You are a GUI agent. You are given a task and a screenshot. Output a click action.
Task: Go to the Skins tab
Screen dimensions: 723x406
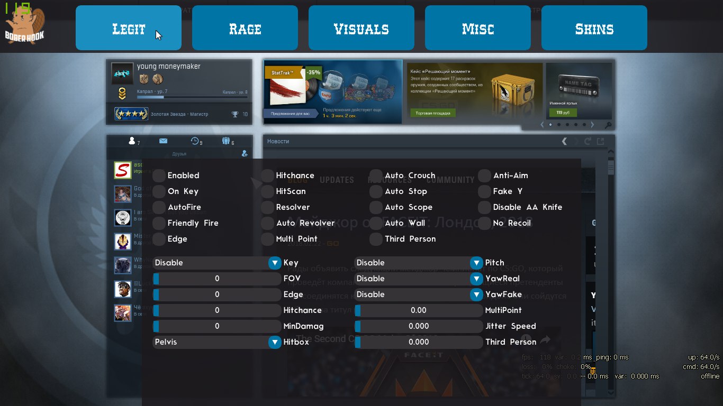pos(594,28)
